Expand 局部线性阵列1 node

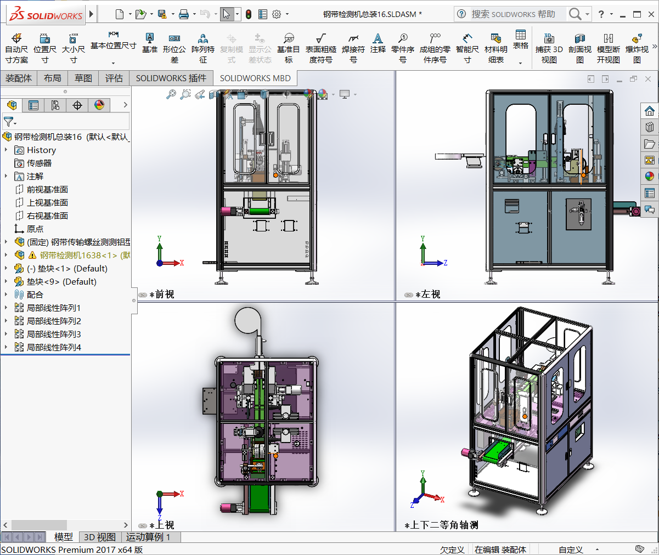[6, 308]
